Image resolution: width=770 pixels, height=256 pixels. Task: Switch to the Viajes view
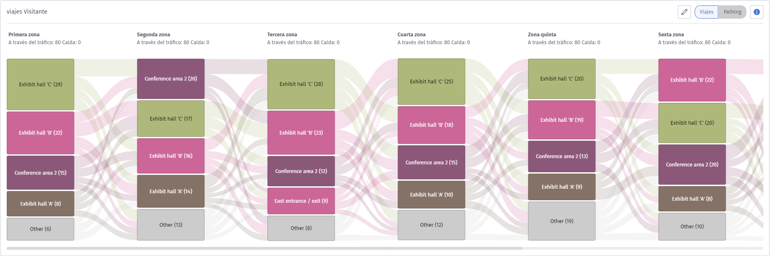706,12
